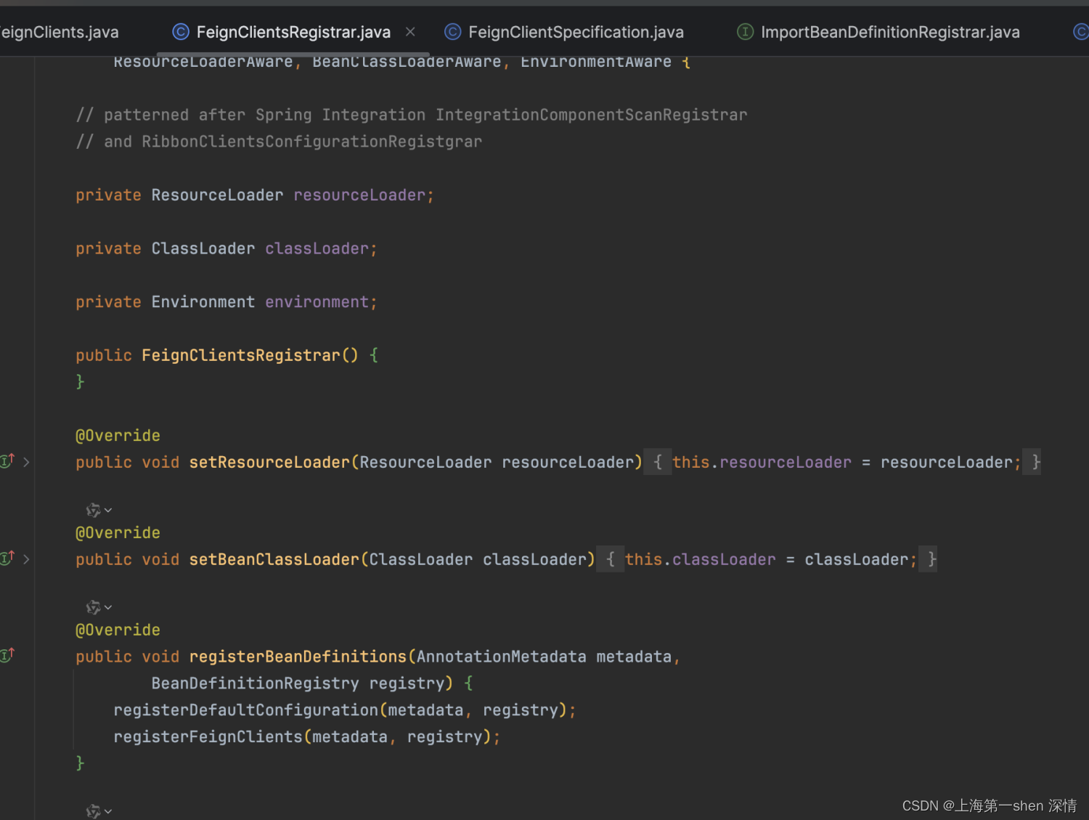This screenshot has width=1089, height=820.
Task: Open AI inlay icon above setBeanClassLoader's @Override
Action: point(93,511)
